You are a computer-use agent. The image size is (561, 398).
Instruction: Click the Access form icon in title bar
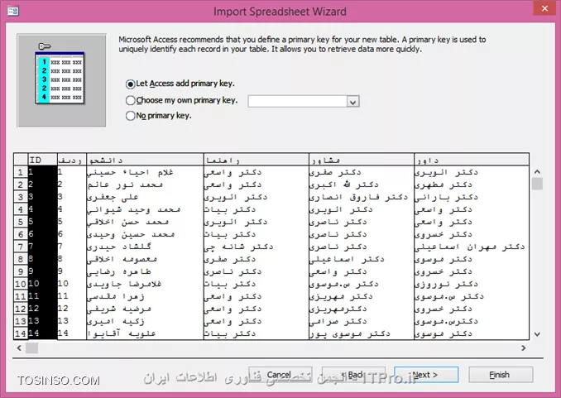[x=13, y=11]
